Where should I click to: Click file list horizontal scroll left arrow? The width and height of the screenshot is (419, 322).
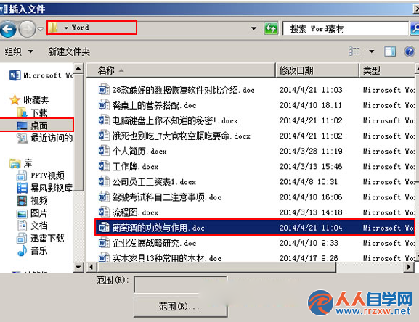coord(91,267)
